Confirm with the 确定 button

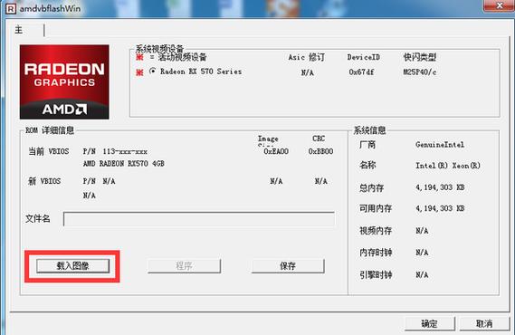point(430,324)
